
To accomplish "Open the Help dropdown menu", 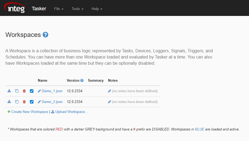I will click(x=97, y=9).
